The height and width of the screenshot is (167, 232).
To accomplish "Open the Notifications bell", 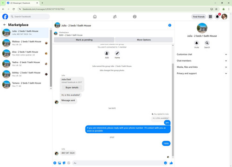I will (x=217, y=17).
